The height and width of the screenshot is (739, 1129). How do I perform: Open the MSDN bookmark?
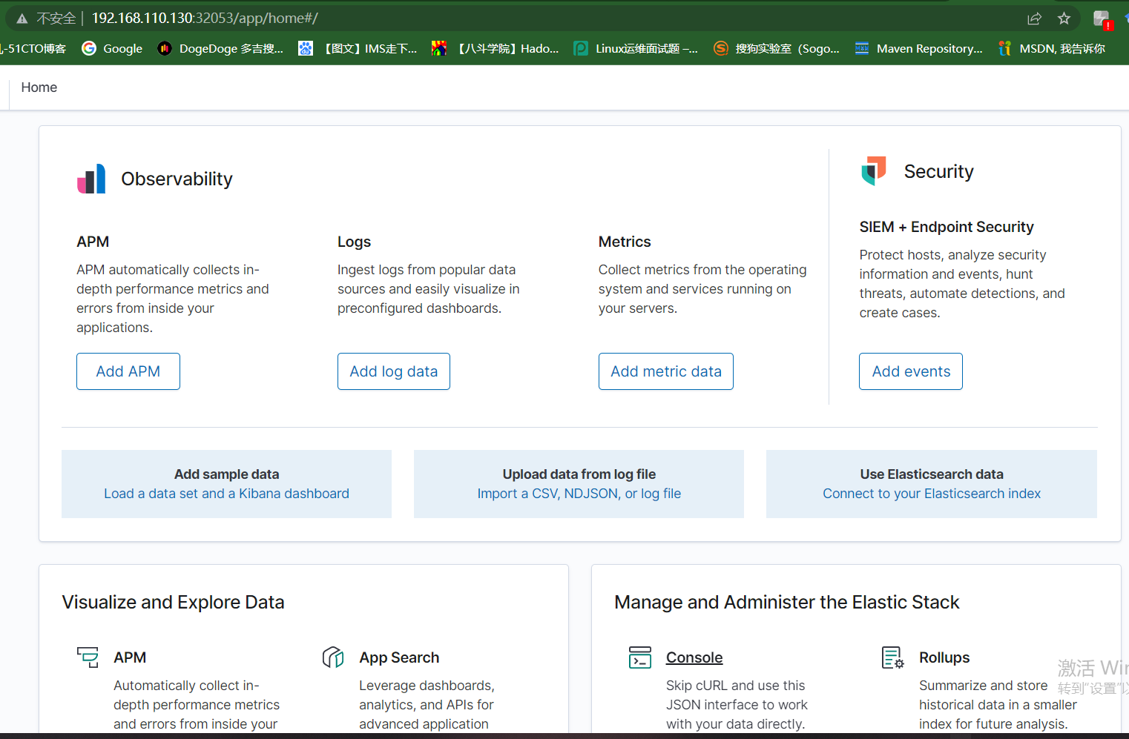tap(1052, 48)
